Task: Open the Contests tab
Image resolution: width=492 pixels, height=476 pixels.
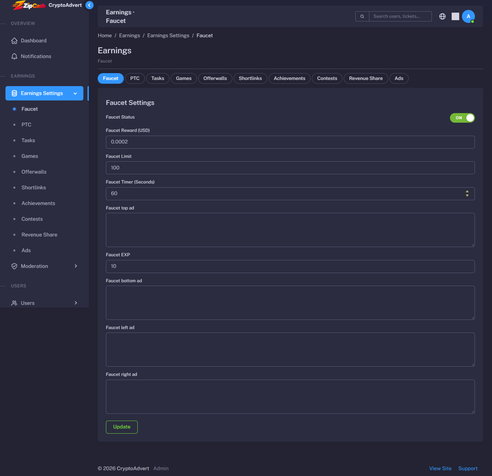Action: pyautogui.click(x=327, y=79)
